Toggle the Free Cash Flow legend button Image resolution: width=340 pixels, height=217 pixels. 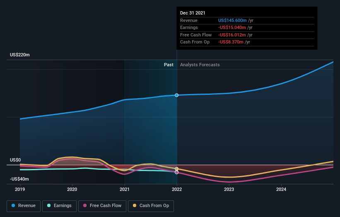coord(102,206)
